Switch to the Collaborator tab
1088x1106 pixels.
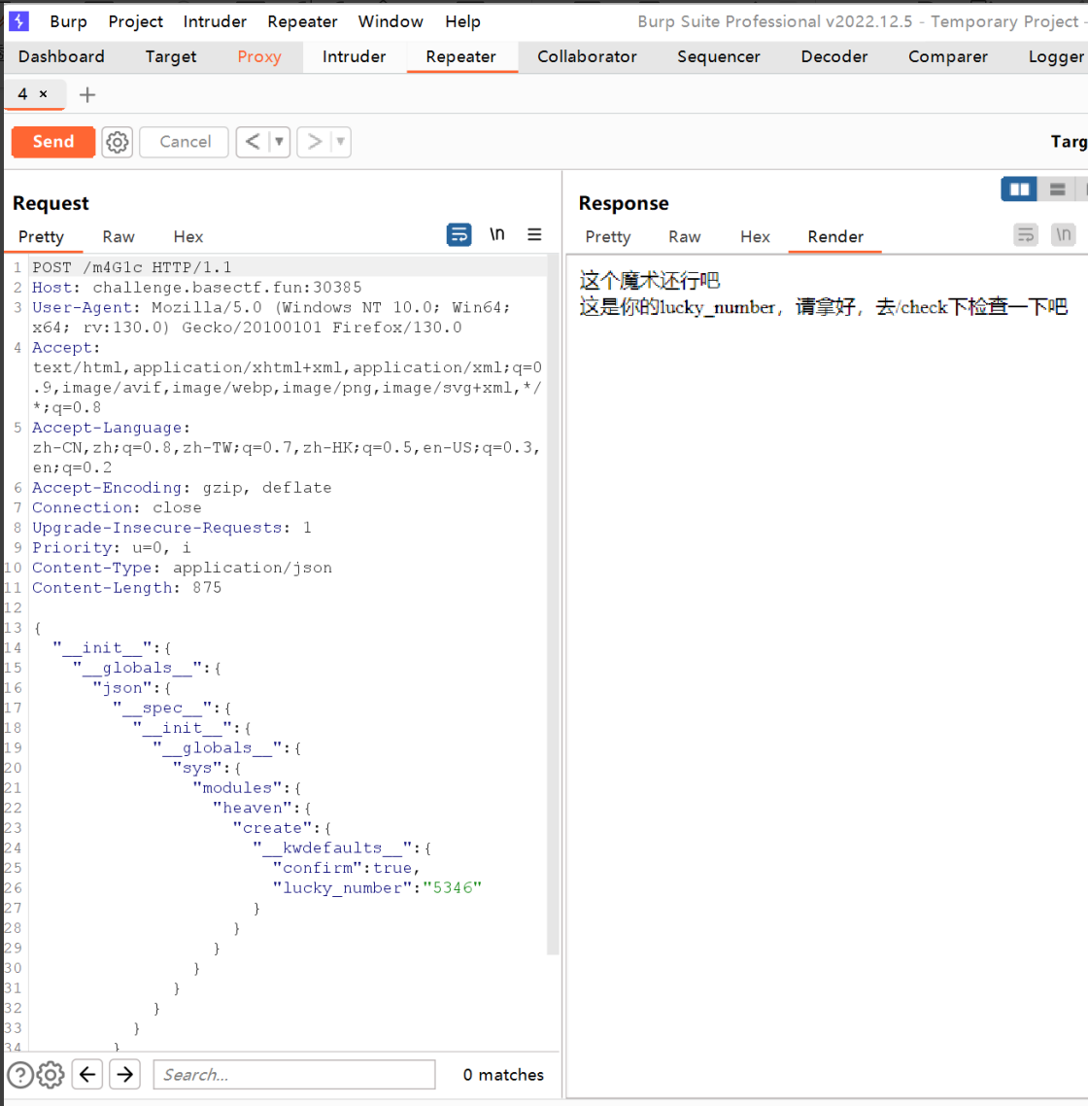pos(587,56)
